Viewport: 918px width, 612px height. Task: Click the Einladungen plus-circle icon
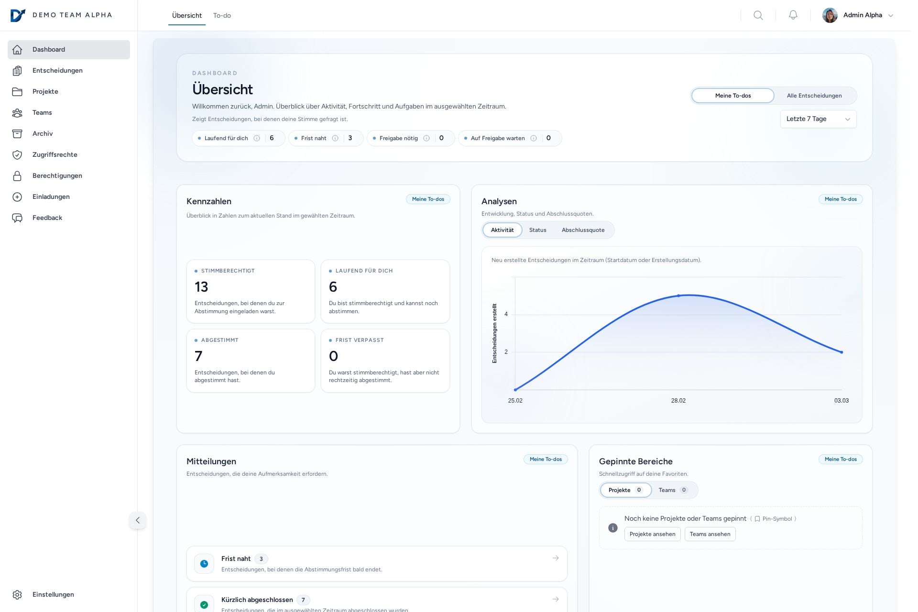[x=17, y=197]
